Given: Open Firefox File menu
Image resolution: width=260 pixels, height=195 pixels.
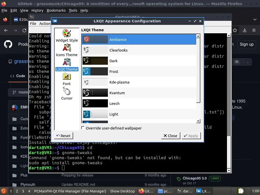Looking at the screenshot, I should tap(4, 10).
